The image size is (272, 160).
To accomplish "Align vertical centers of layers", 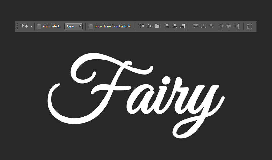I will click(149, 26).
